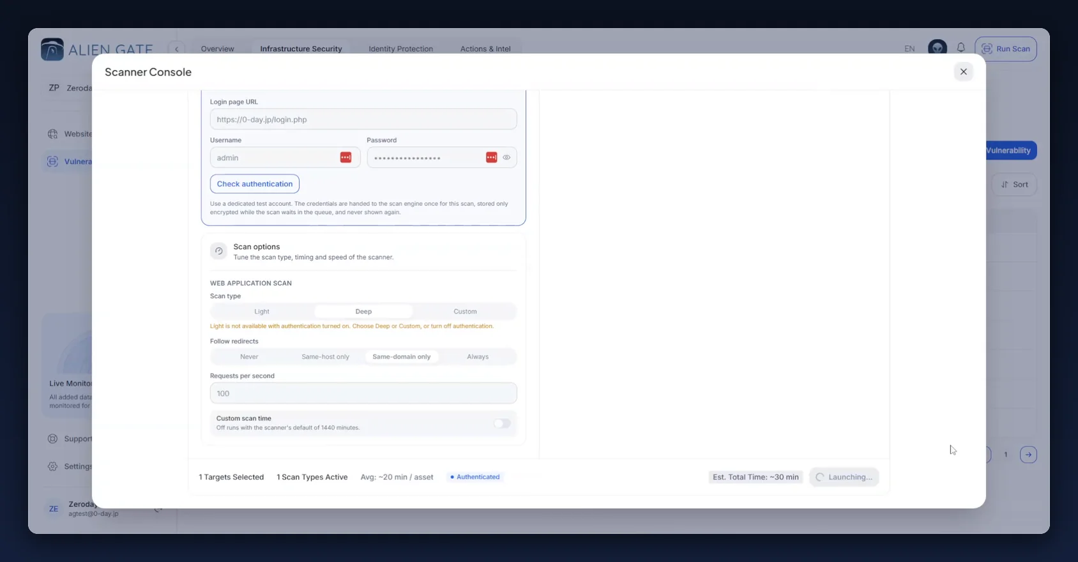Set Follow redirects to Same-domain only

402,357
